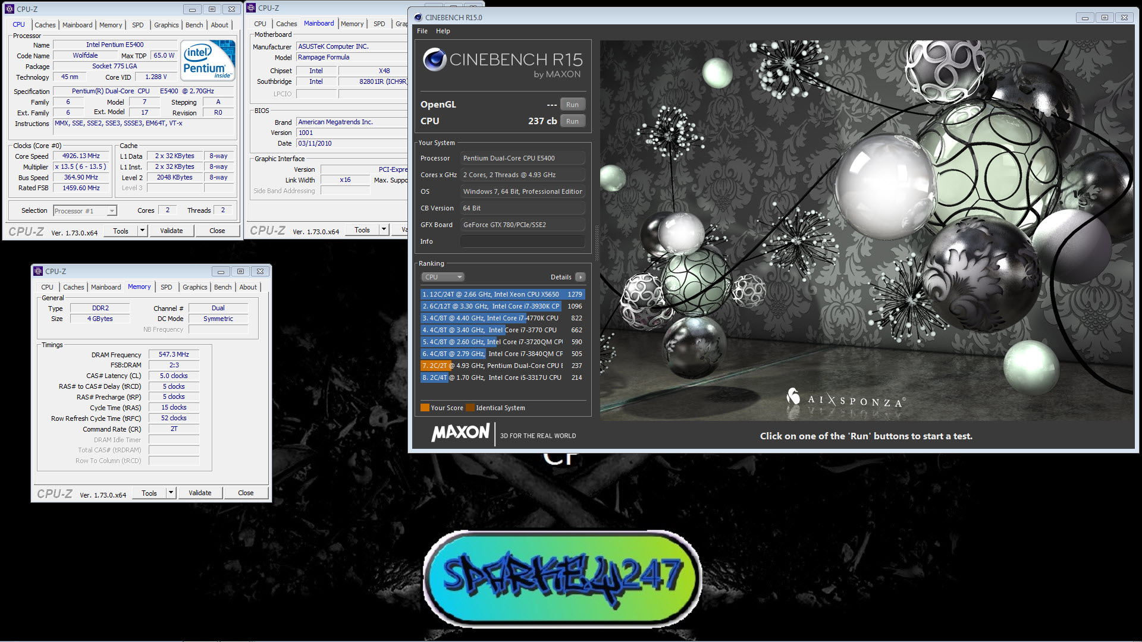
Task: Maximize the Cinebench R15 window
Action: [1105, 17]
